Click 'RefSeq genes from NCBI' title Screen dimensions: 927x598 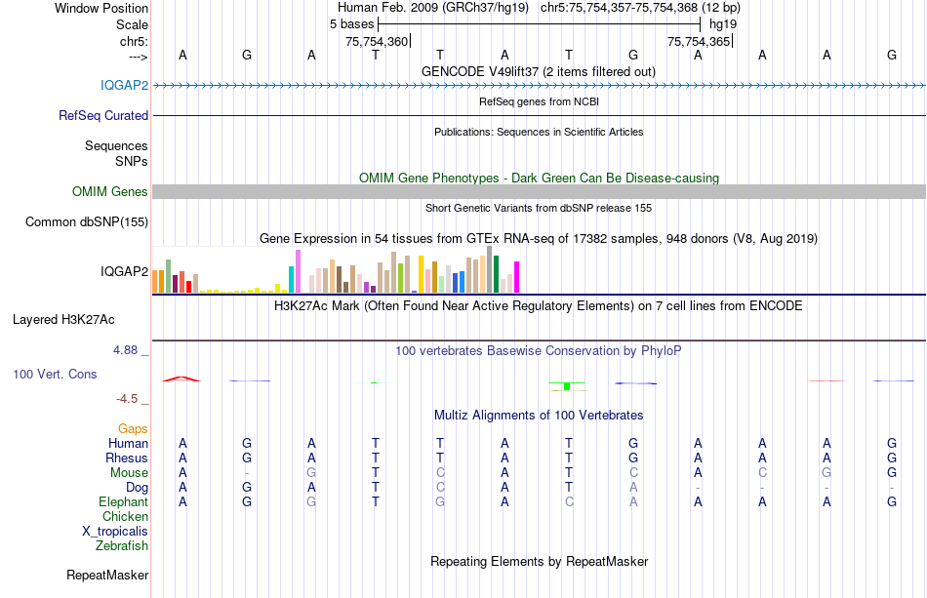coord(539,101)
